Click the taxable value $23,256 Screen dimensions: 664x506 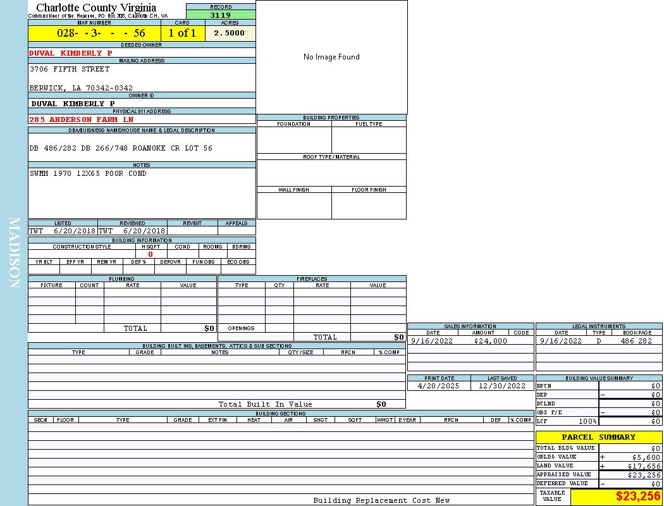tap(638, 497)
